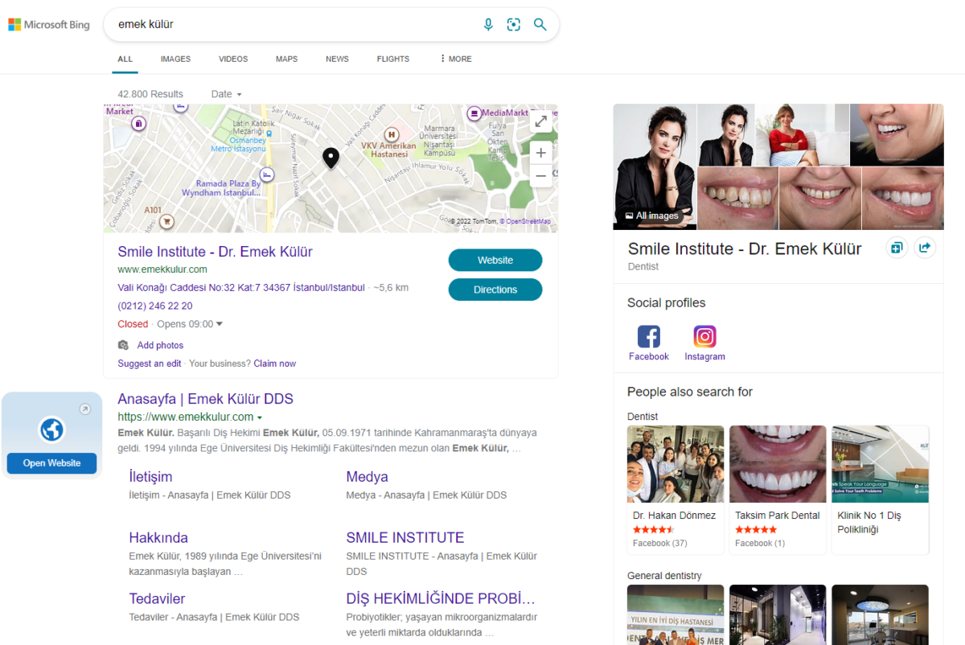The width and height of the screenshot is (965, 645).
Task: Click the Open Website button
Action: [51, 463]
